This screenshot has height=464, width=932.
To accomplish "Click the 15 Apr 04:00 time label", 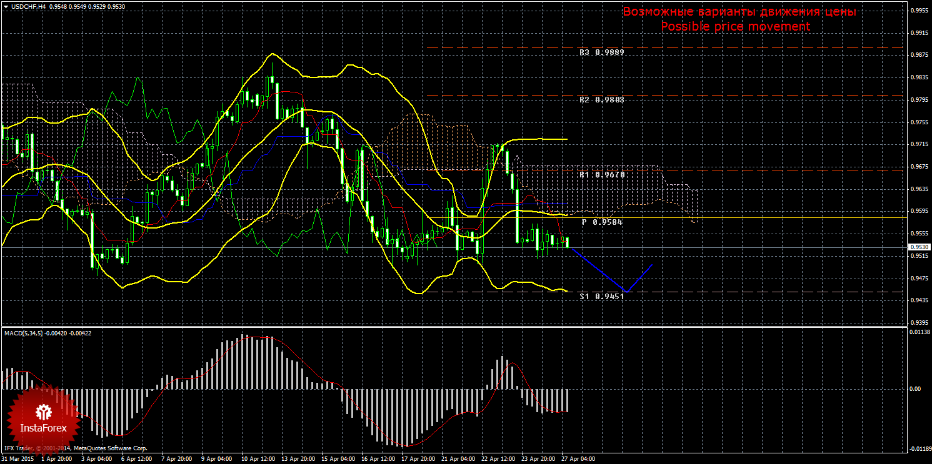I will click(338, 459).
